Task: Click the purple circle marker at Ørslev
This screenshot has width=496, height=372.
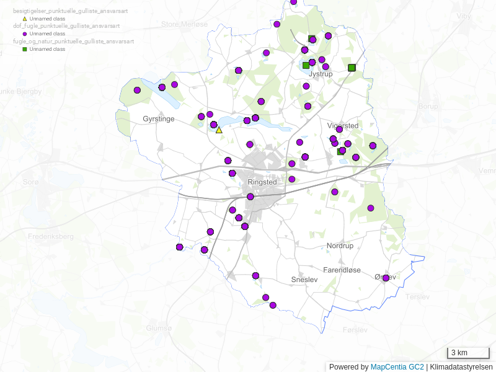Action: [x=386, y=278]
